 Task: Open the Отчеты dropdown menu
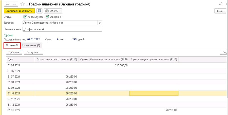[x=53, y=11]
